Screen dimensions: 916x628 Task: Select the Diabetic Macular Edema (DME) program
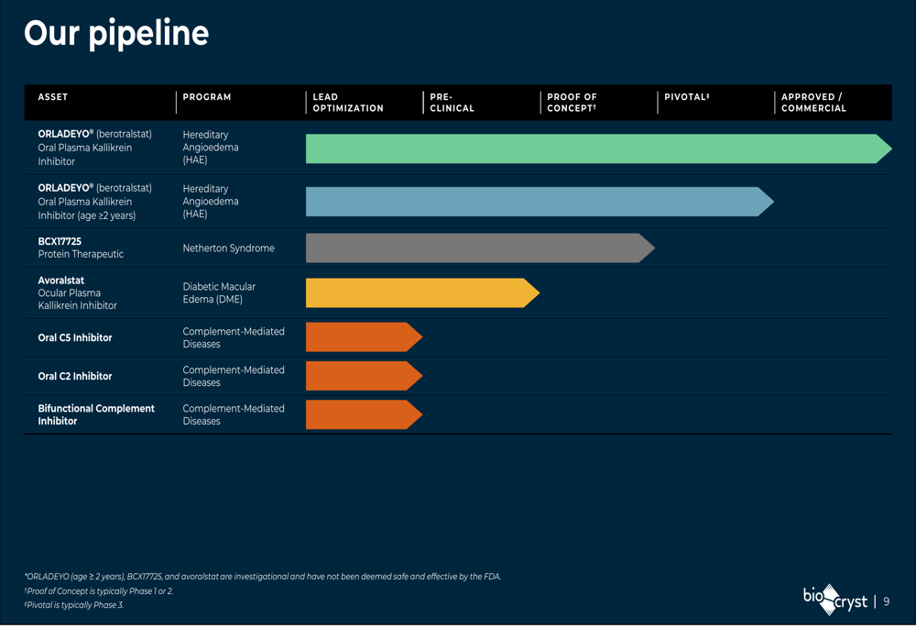(x=219, y=293)
